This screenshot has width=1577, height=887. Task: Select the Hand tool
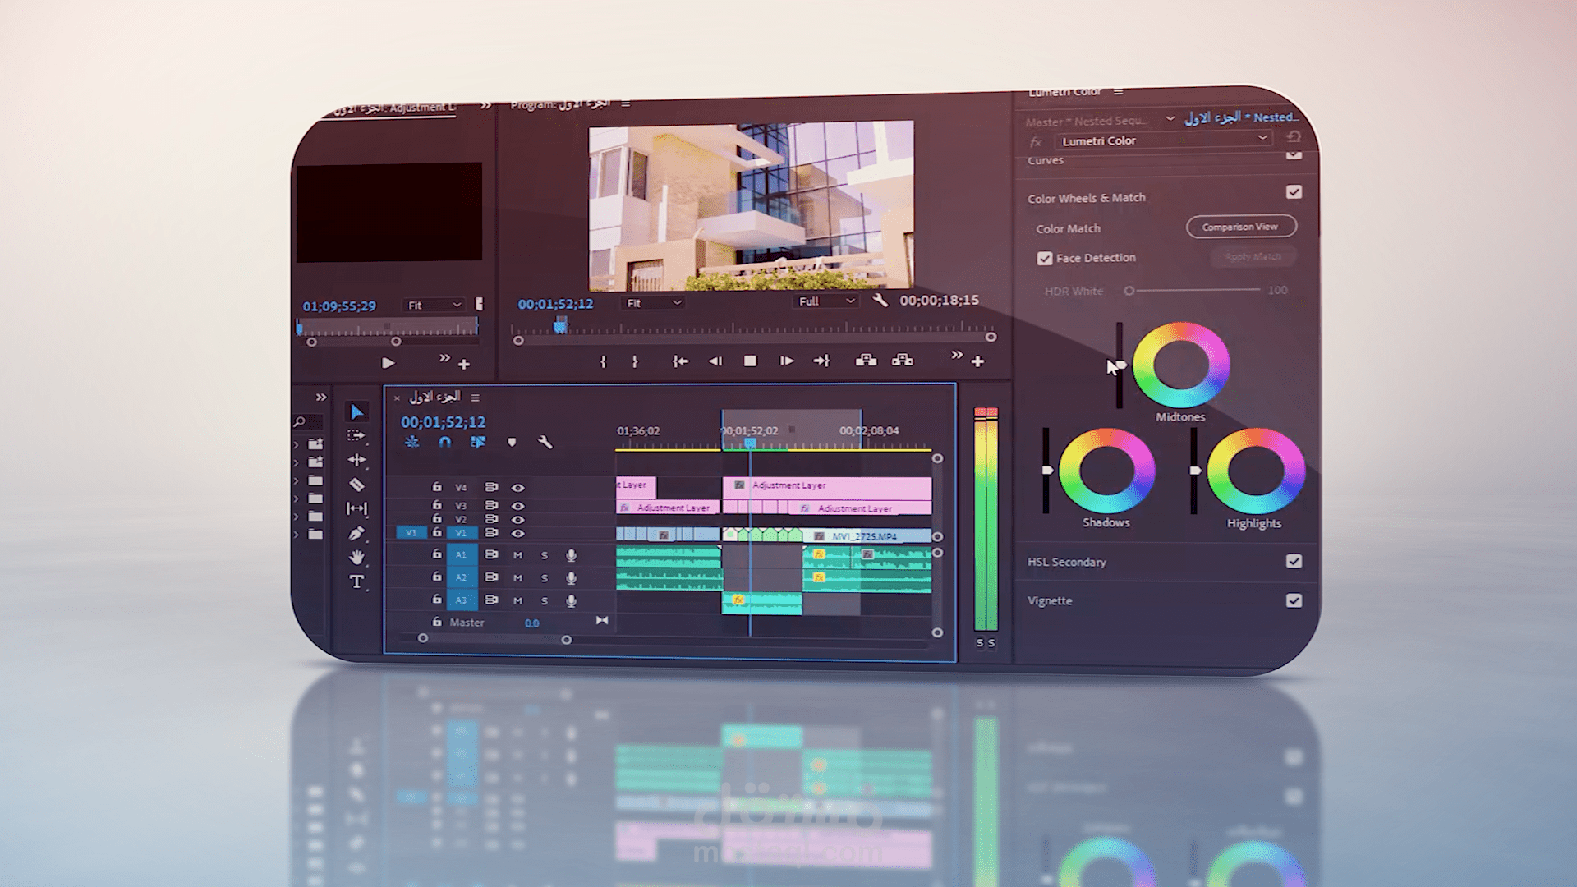pyautogui.click(x=356, y=557)
